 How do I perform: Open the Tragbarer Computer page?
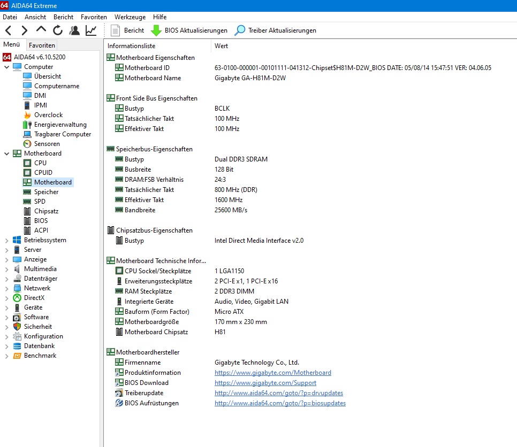tap(57, 134)
